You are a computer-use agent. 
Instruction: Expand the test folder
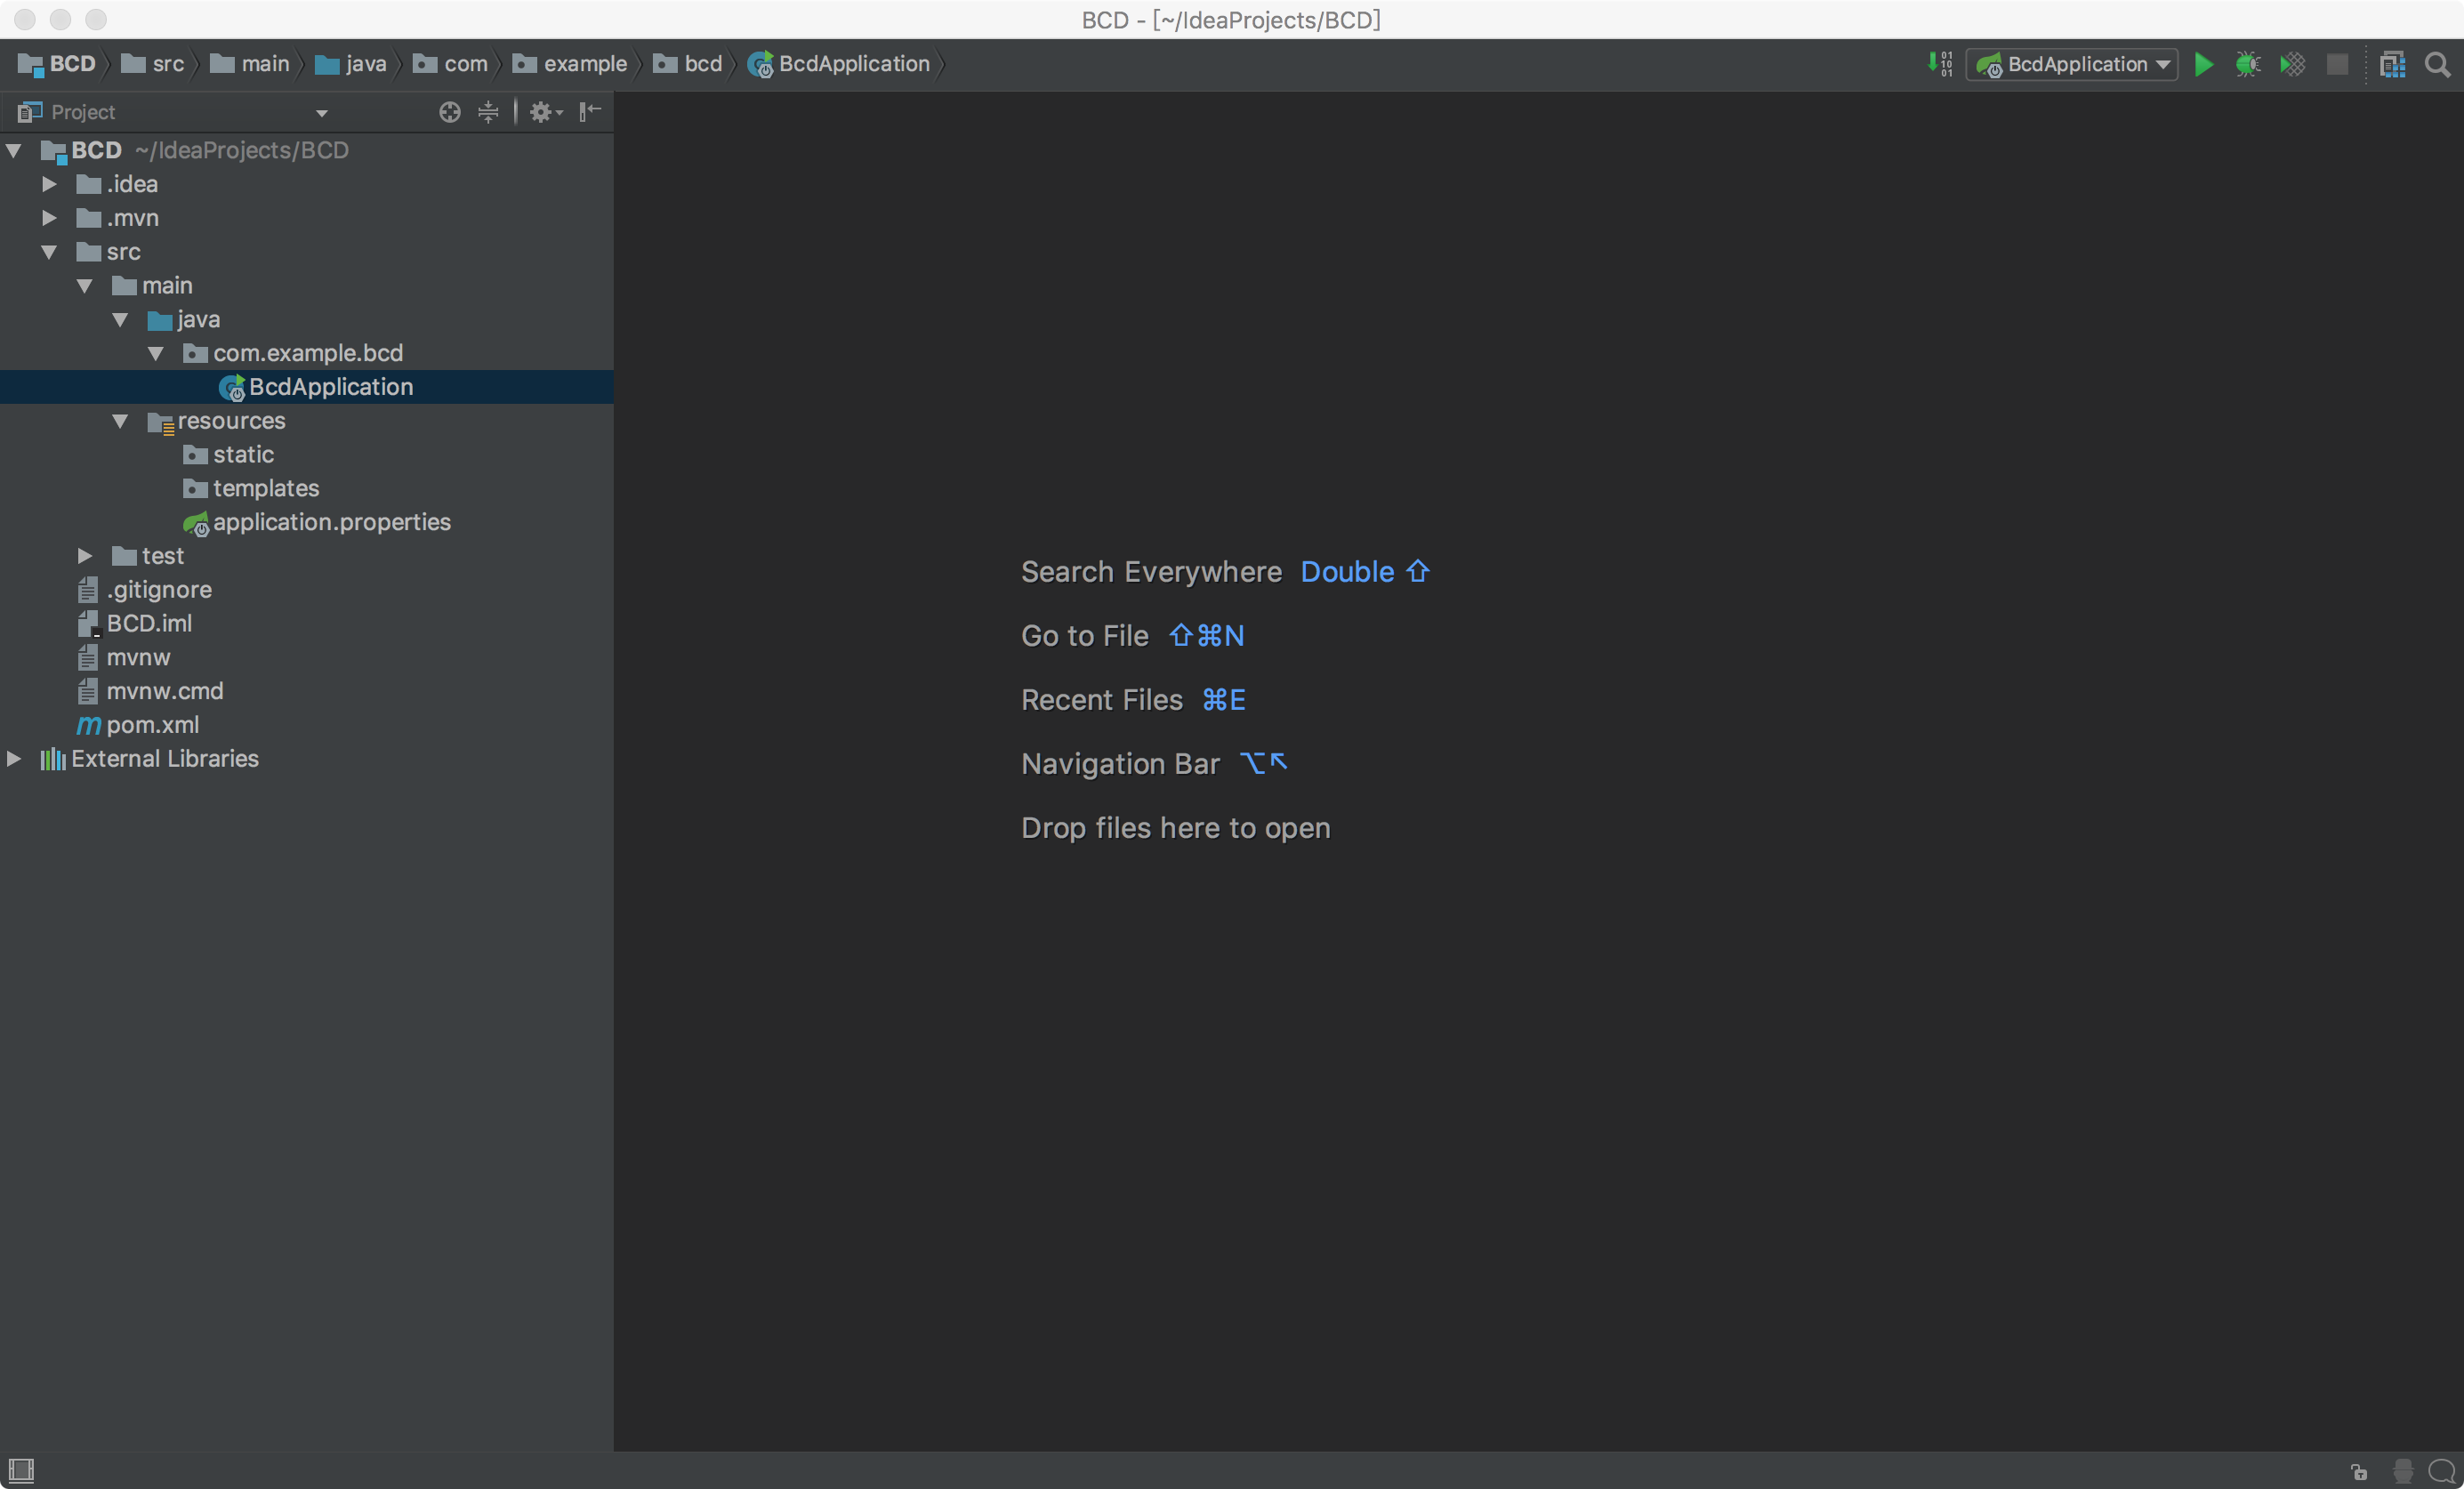[85, 556]
